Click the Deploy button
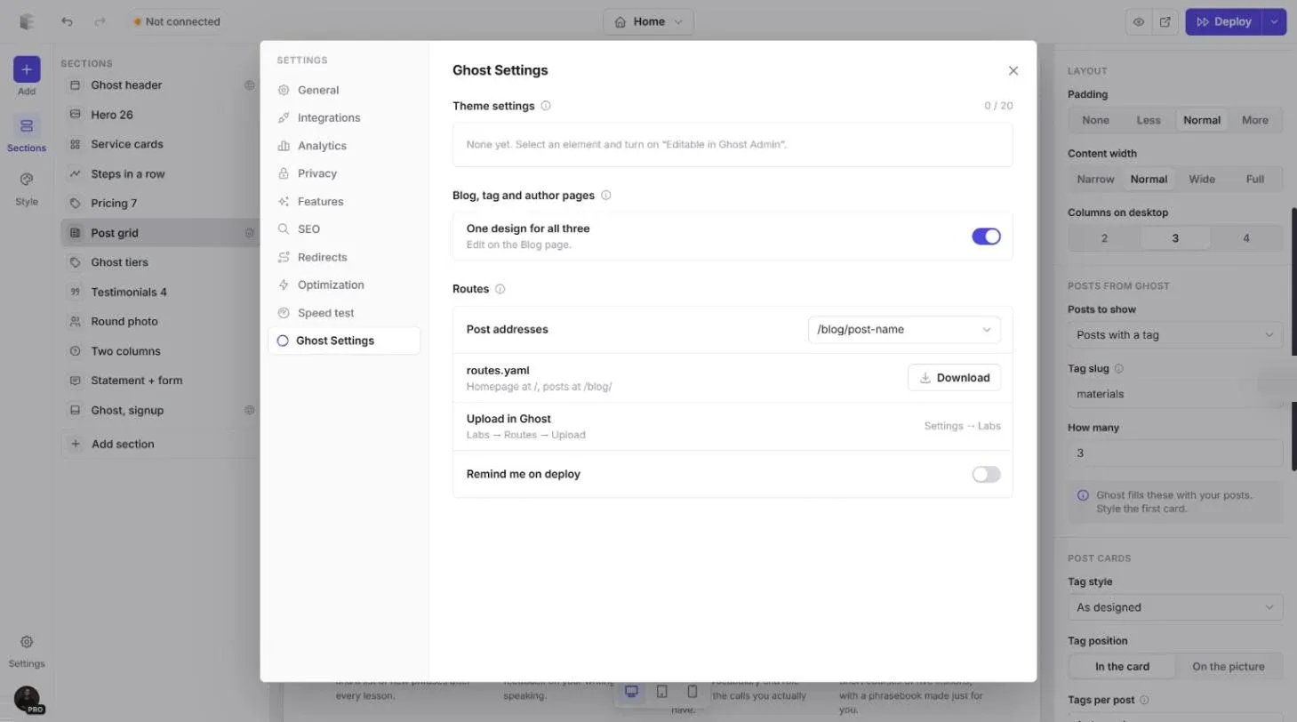 pyautogui.click(x=1224, y=21)
